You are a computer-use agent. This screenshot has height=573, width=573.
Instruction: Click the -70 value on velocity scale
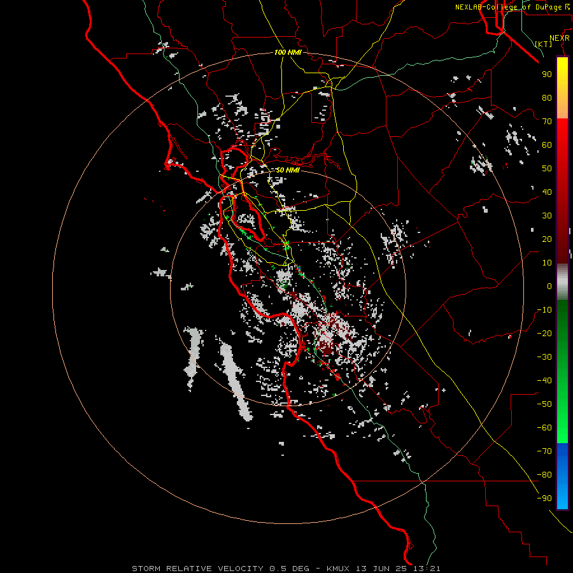pyautogui.click(x=544, y=451)
